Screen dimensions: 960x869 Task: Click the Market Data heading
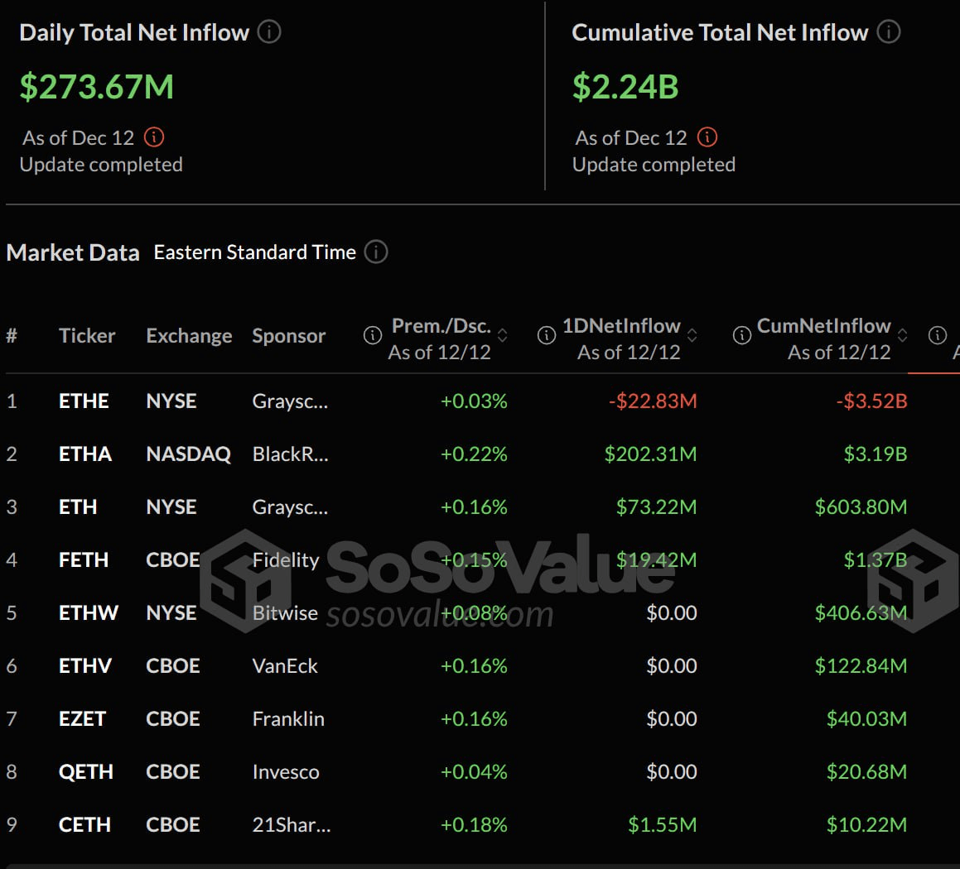[73, 252]
